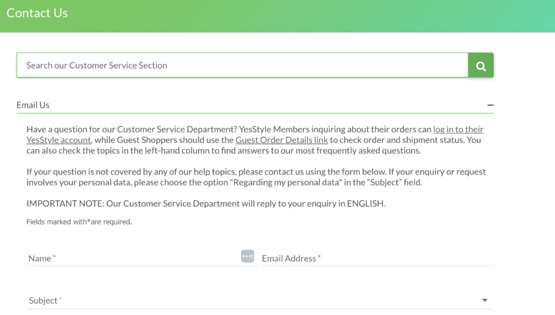Collapse the Email Us section minus icon

[x=490, y=105]
